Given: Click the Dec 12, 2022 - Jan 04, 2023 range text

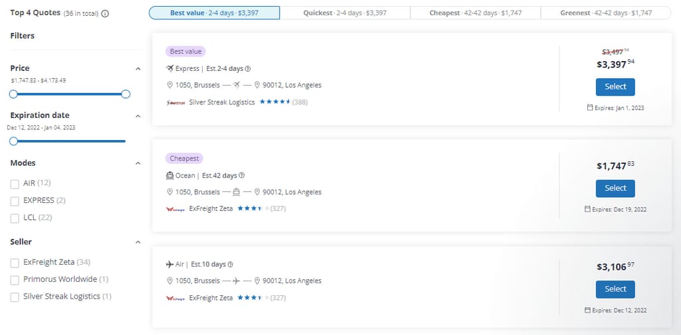Looking at the screenshot, I should [41, 128].
